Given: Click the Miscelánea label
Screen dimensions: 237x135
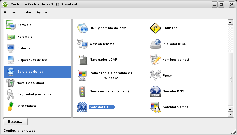Looking at the screenshot, I should [27, 106].
